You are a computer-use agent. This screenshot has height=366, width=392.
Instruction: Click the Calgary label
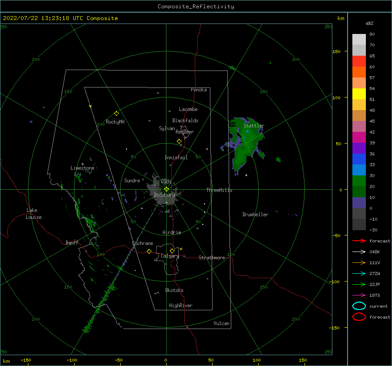(170, 256)
